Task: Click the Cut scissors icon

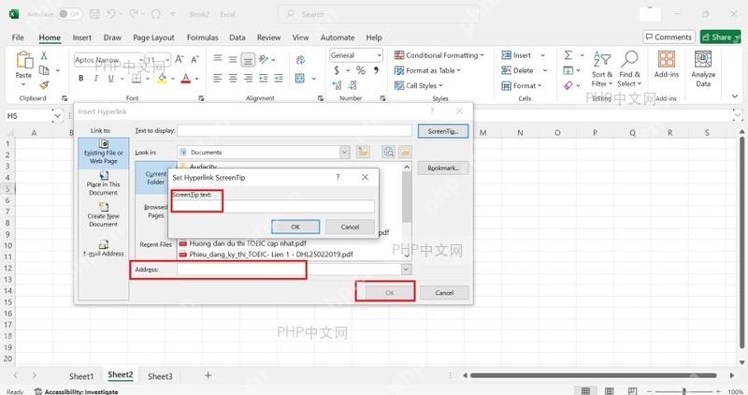Action: pyautogui.click(x=44, y=55)
